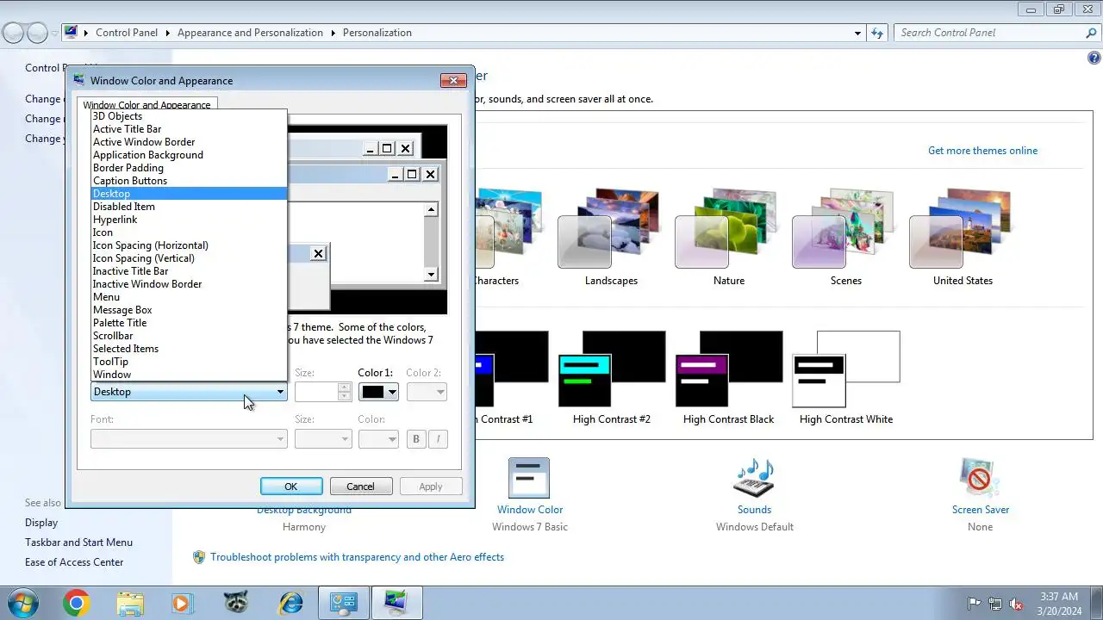Open the Troubleshoot transparency and Aero effects link
This screenshot has width=1103, height=620.
(x=357, y=557)
